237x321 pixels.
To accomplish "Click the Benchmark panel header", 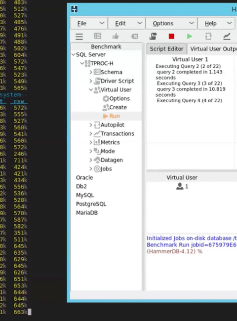I will pyautogui.click(x=106, y=47).
